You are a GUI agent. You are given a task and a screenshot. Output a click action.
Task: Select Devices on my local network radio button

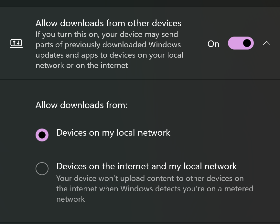tap(42, 135)
